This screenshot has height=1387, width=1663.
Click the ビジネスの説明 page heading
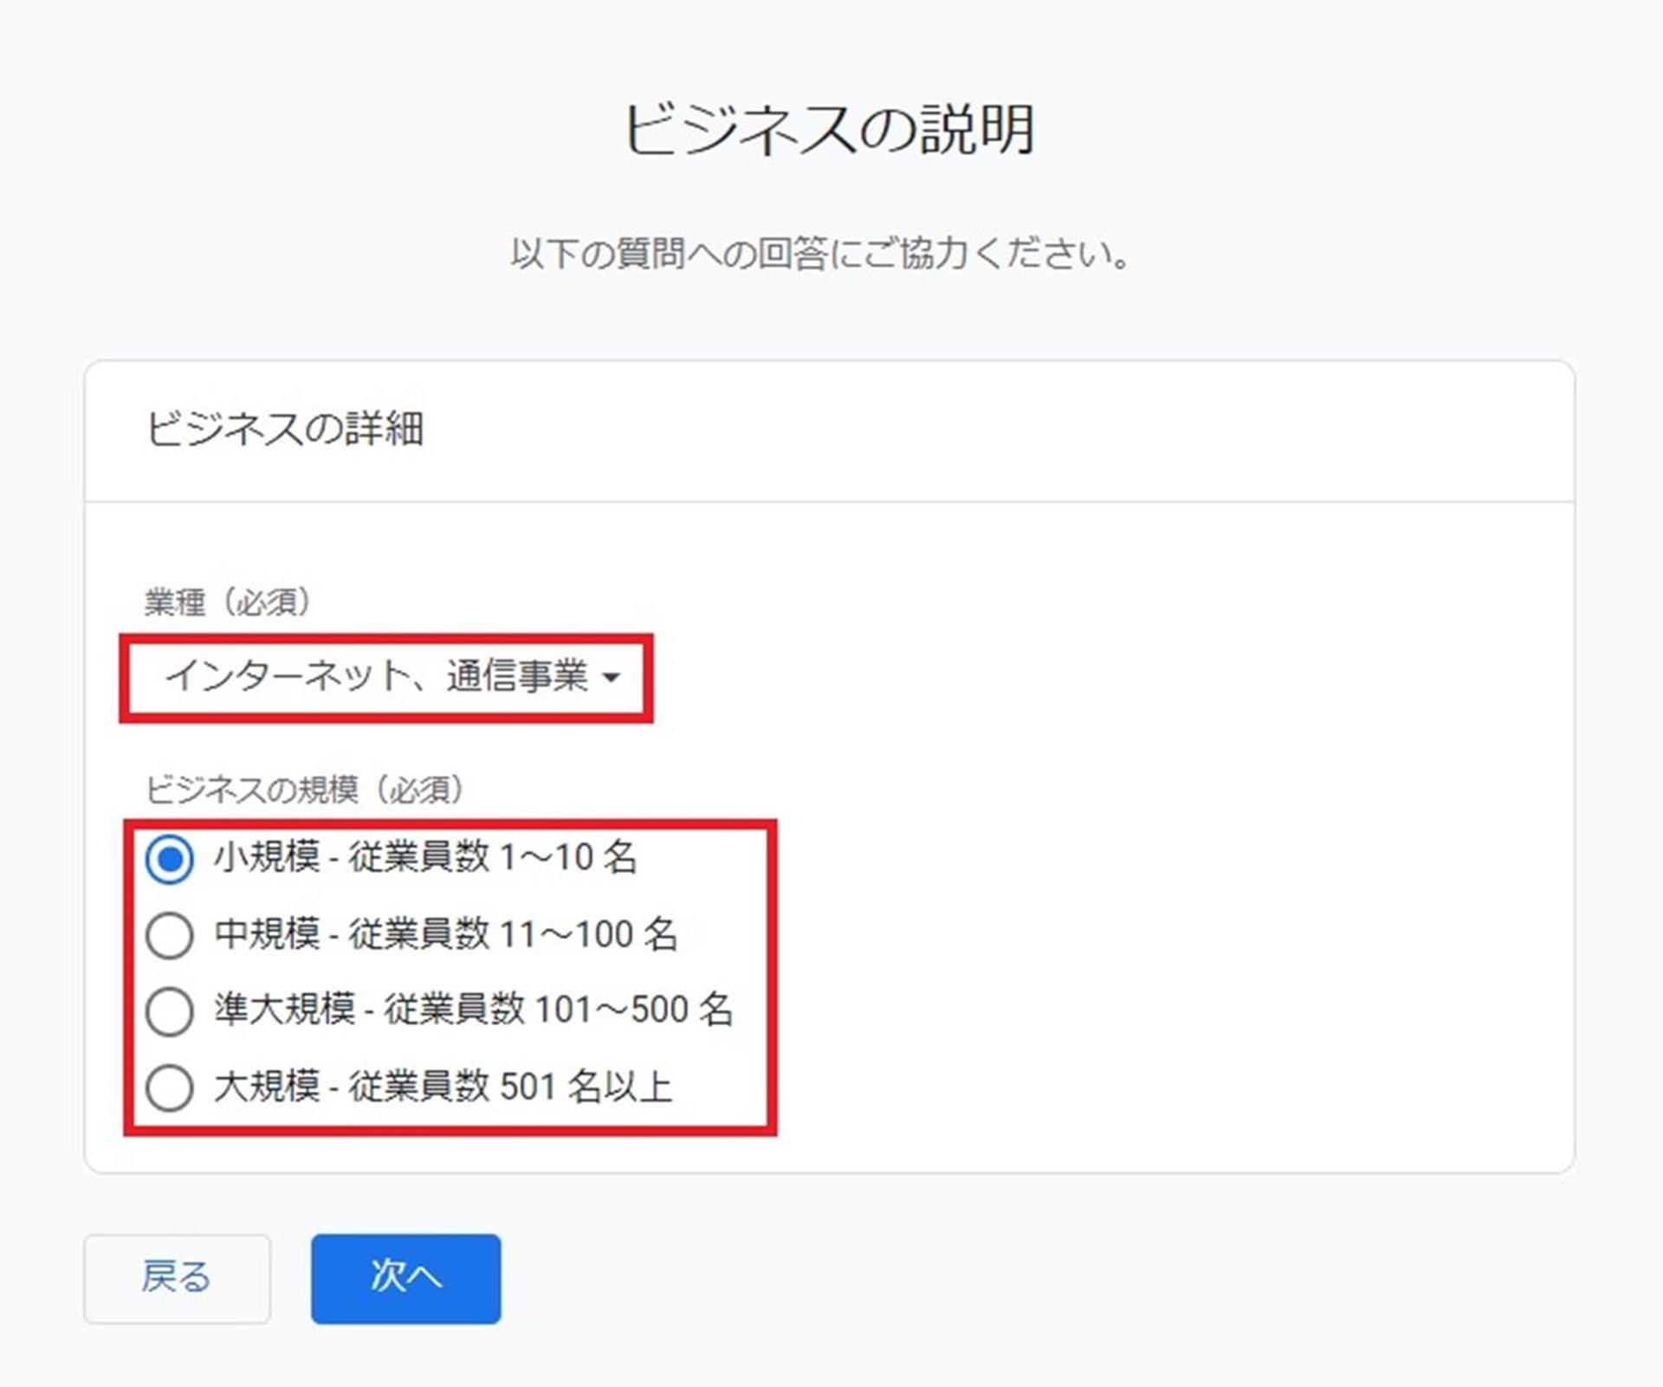click(x=829, y=130)
